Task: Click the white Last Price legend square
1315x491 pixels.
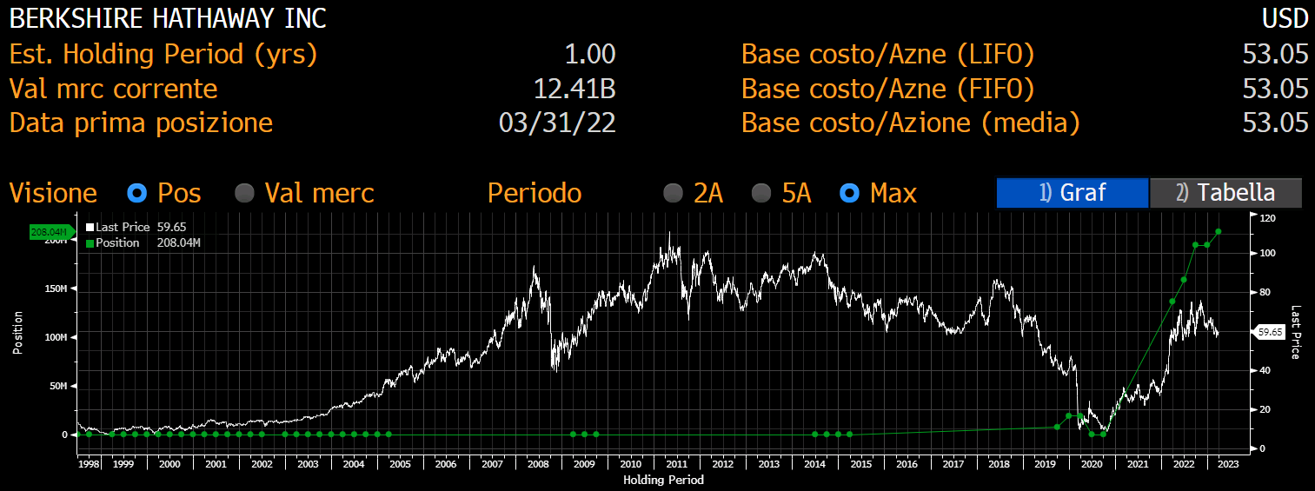Action: (90, 227)
